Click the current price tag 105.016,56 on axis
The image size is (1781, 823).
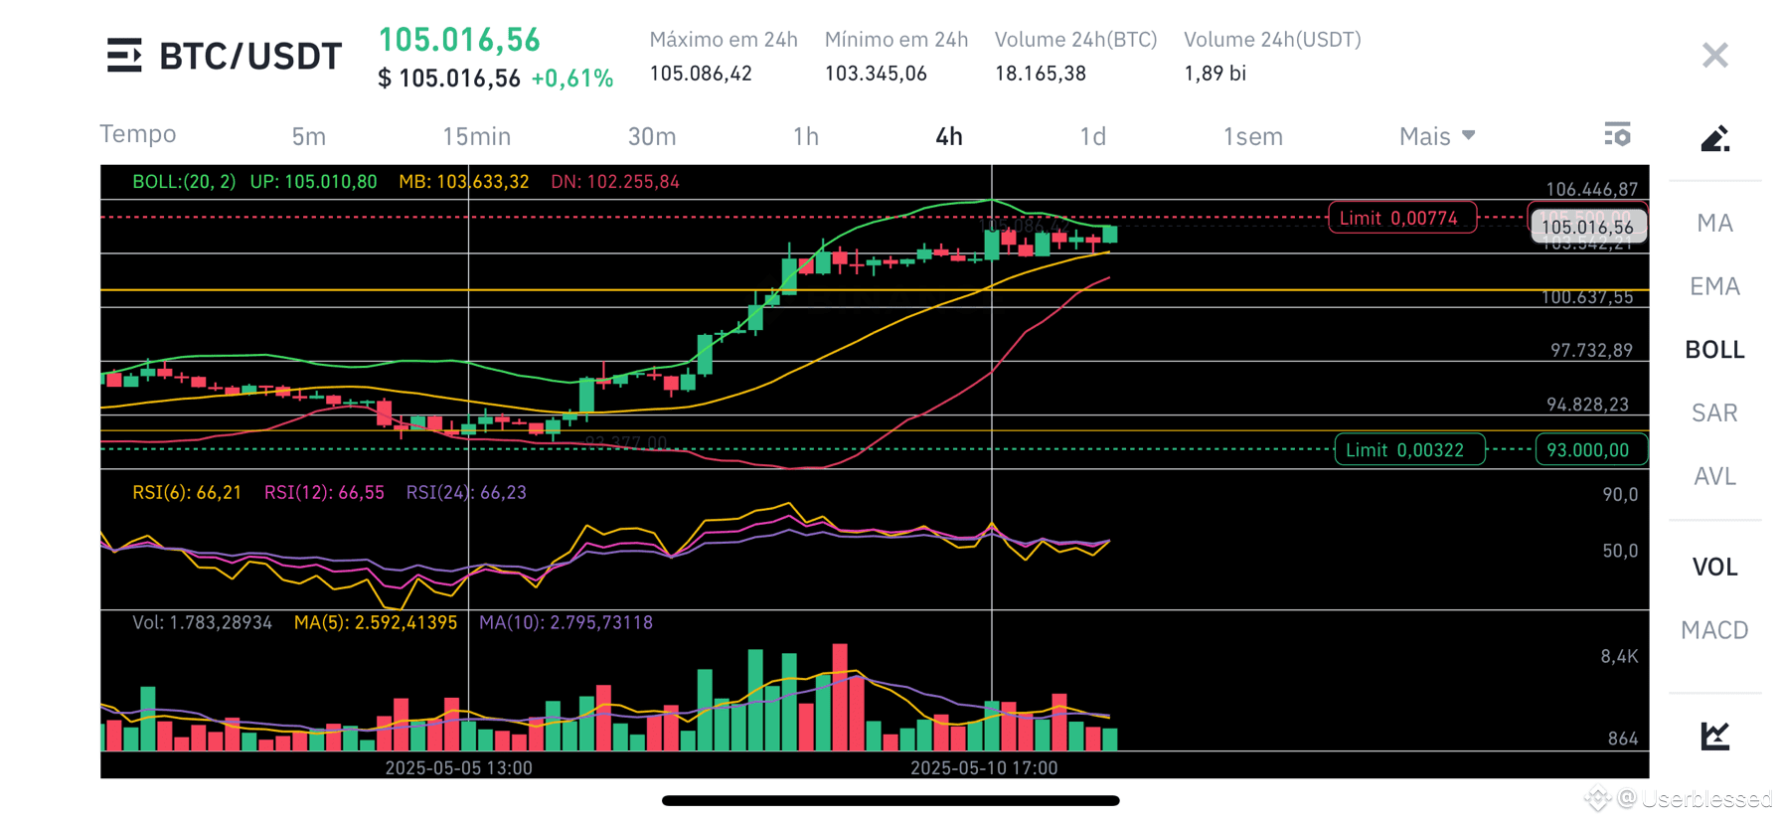[1587, 228]
